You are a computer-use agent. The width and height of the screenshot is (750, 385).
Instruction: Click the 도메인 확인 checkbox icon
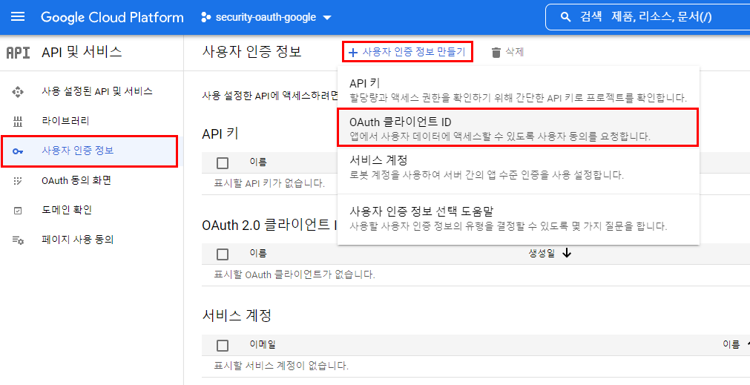[18, 211]
